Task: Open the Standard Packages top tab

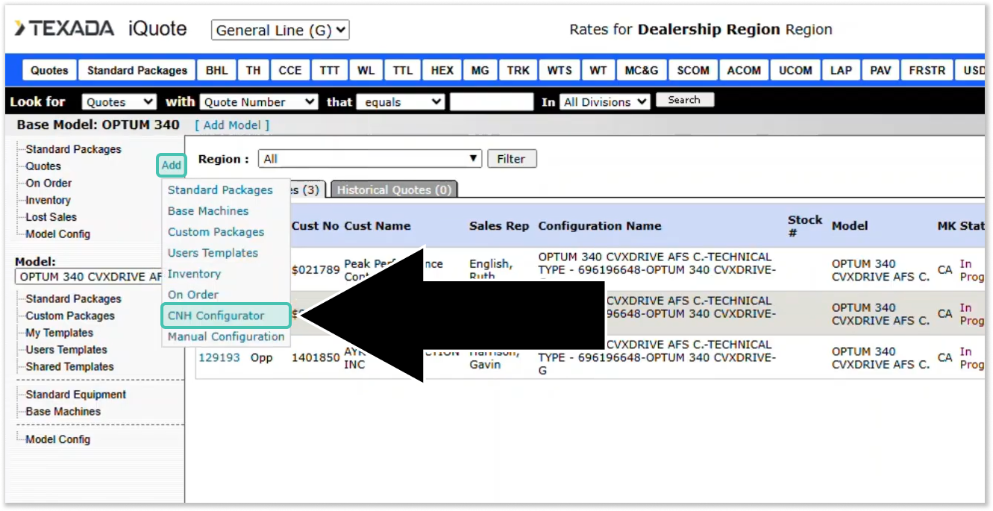Action: pos(137,70)
